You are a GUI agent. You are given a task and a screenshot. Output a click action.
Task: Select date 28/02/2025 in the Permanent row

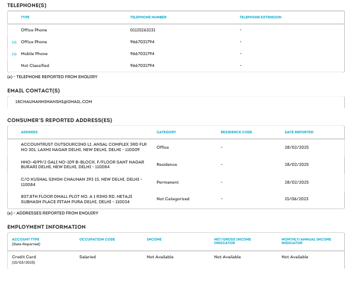tap(297, 182)
